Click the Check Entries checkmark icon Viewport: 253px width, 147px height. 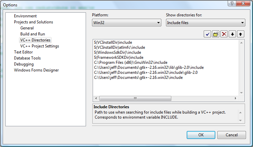pyautogui.click(x=207, y=34)
